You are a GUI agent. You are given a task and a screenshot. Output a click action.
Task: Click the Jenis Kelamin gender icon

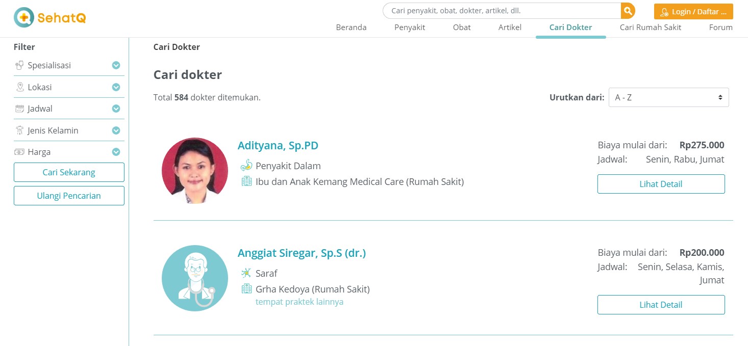coord(20,130)
